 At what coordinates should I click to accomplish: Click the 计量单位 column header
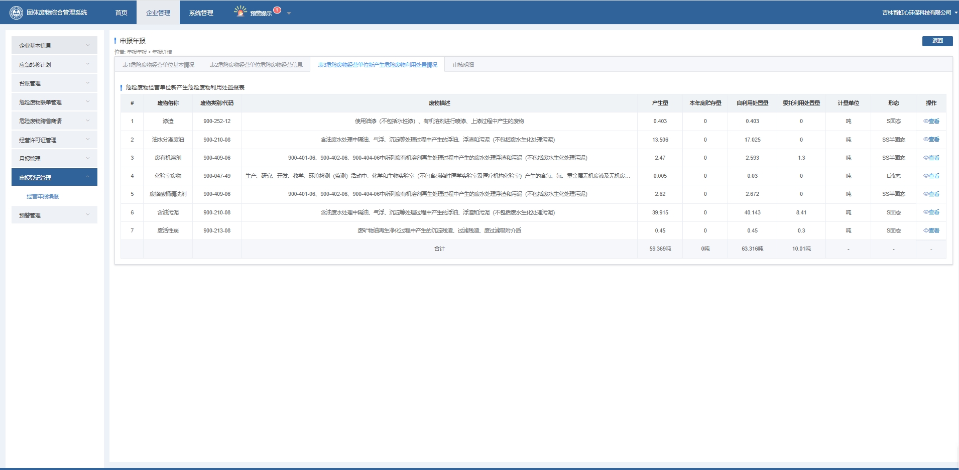(x=848, y=103)
